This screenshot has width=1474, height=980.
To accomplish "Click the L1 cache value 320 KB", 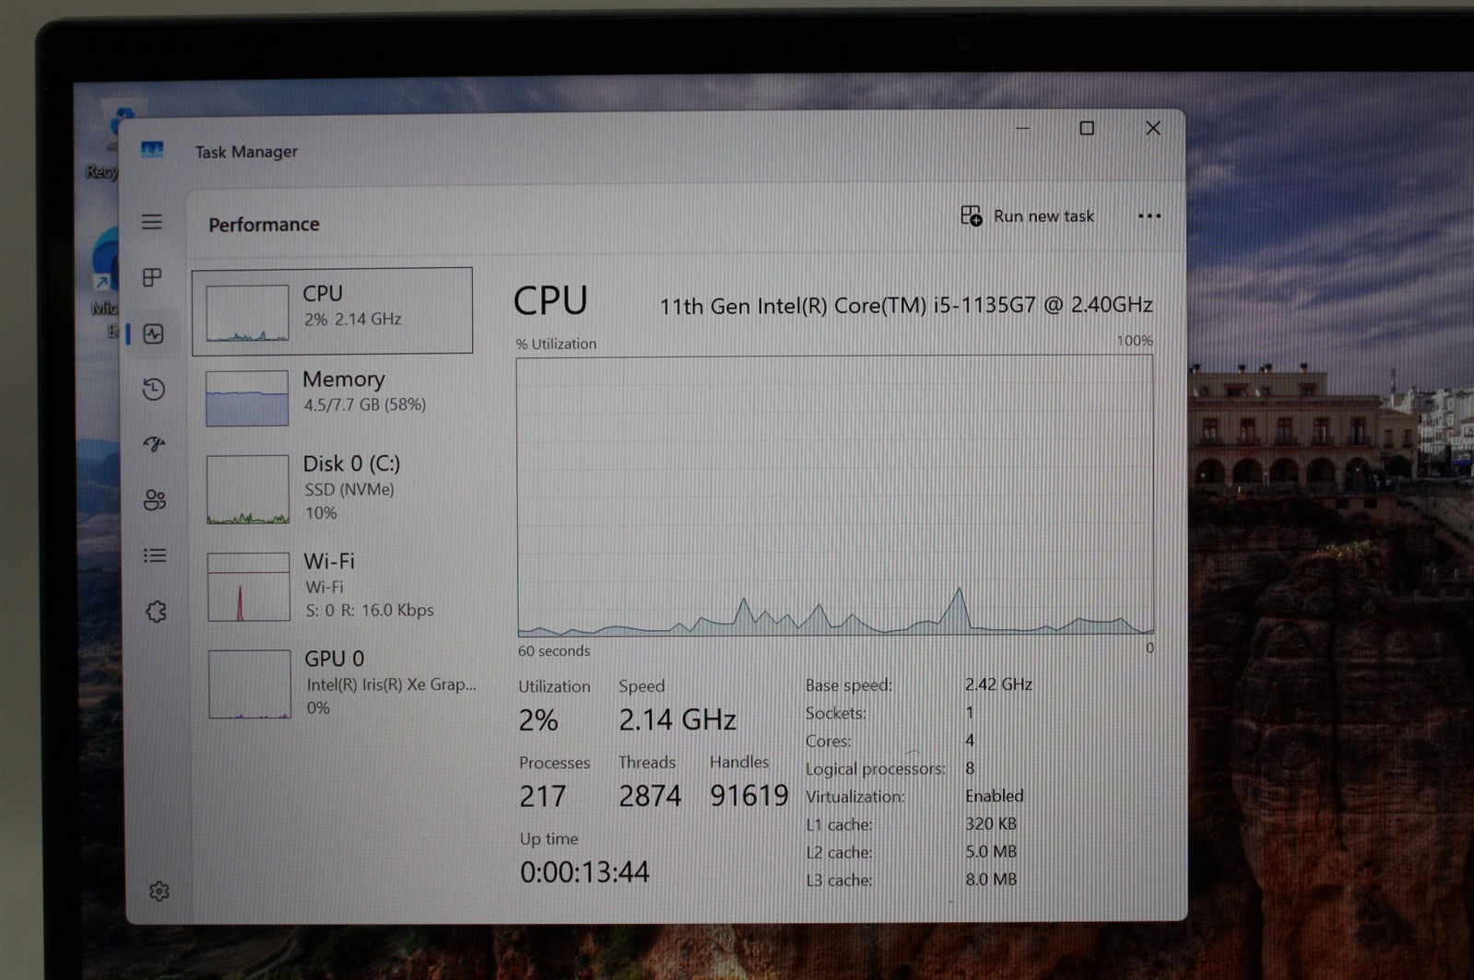I will (991, 823).
